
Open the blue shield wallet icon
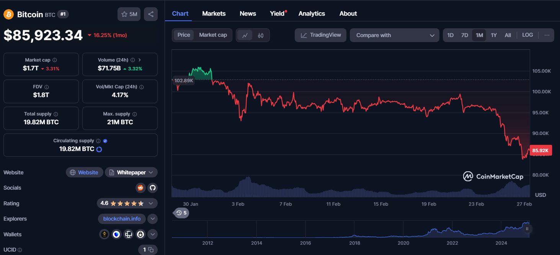tap(116, 234)
